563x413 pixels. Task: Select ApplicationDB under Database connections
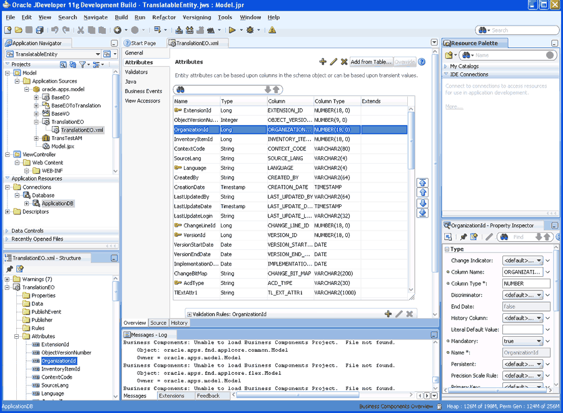(x=58, y=204)
